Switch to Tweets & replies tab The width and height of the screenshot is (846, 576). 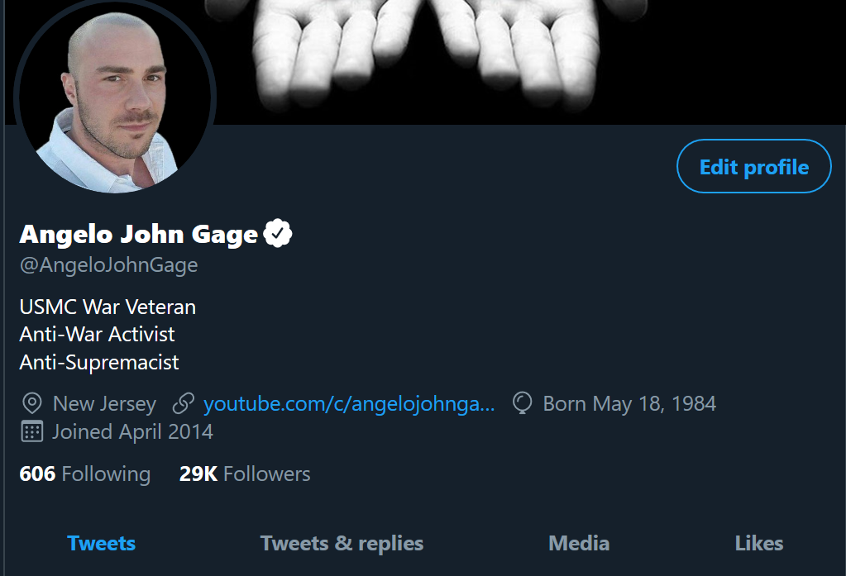[x=342, y=543]
